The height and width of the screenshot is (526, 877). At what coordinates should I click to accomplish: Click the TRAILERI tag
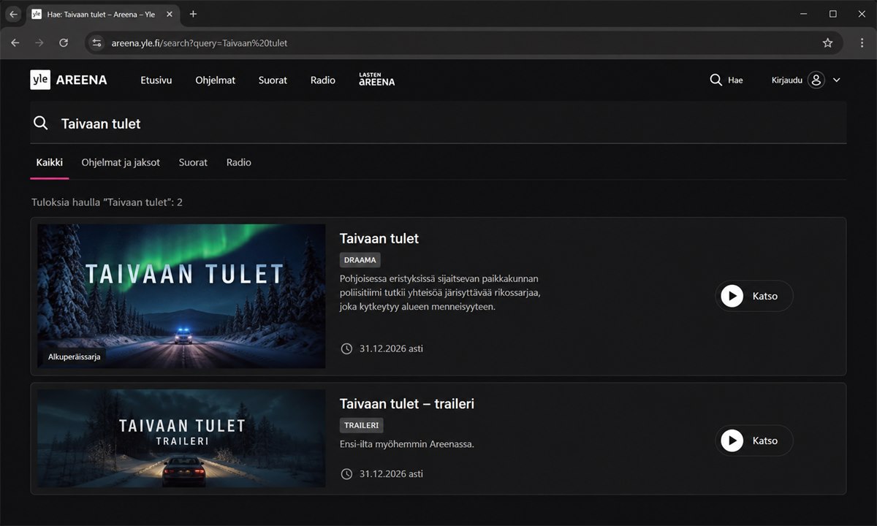click(x=362, y=425)
